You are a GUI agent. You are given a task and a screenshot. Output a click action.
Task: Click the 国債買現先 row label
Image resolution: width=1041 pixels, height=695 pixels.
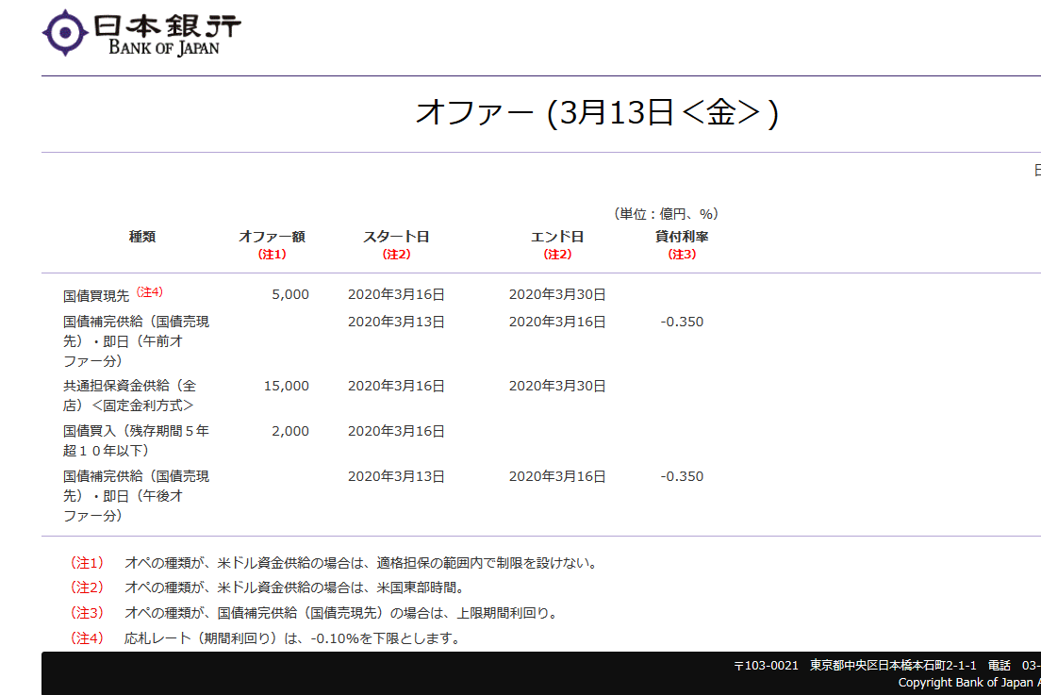96,295
